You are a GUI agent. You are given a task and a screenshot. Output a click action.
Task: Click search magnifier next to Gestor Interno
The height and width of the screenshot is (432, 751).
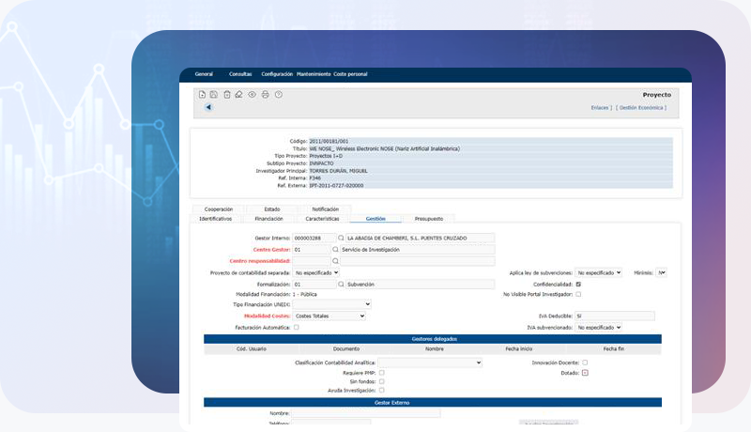[341, 239]
